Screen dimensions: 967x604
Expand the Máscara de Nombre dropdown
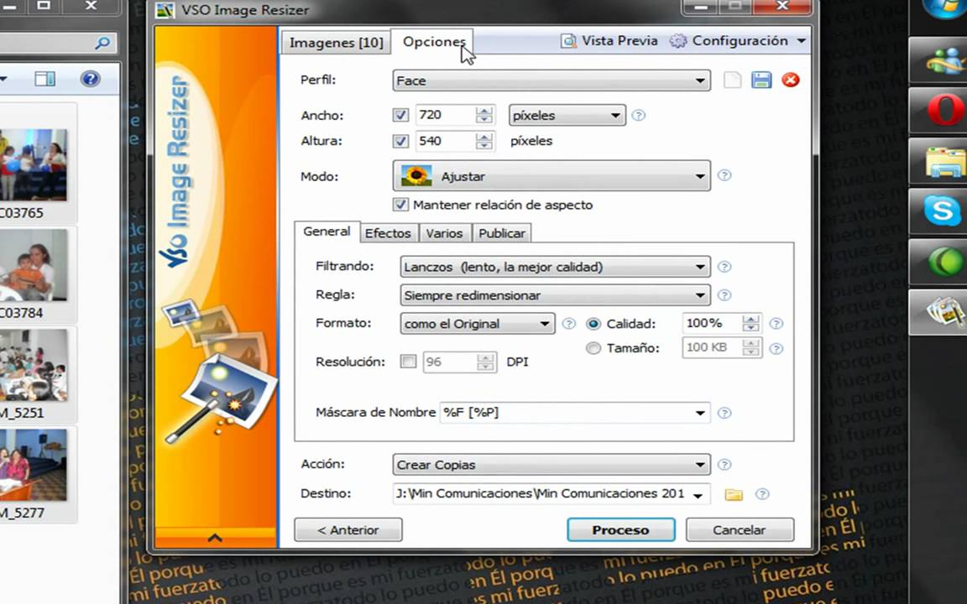[x=700, y=413]
